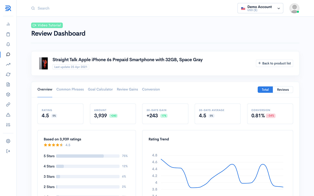
Task: Click the 3 Stars progress bar
Action: pos(88,176)
